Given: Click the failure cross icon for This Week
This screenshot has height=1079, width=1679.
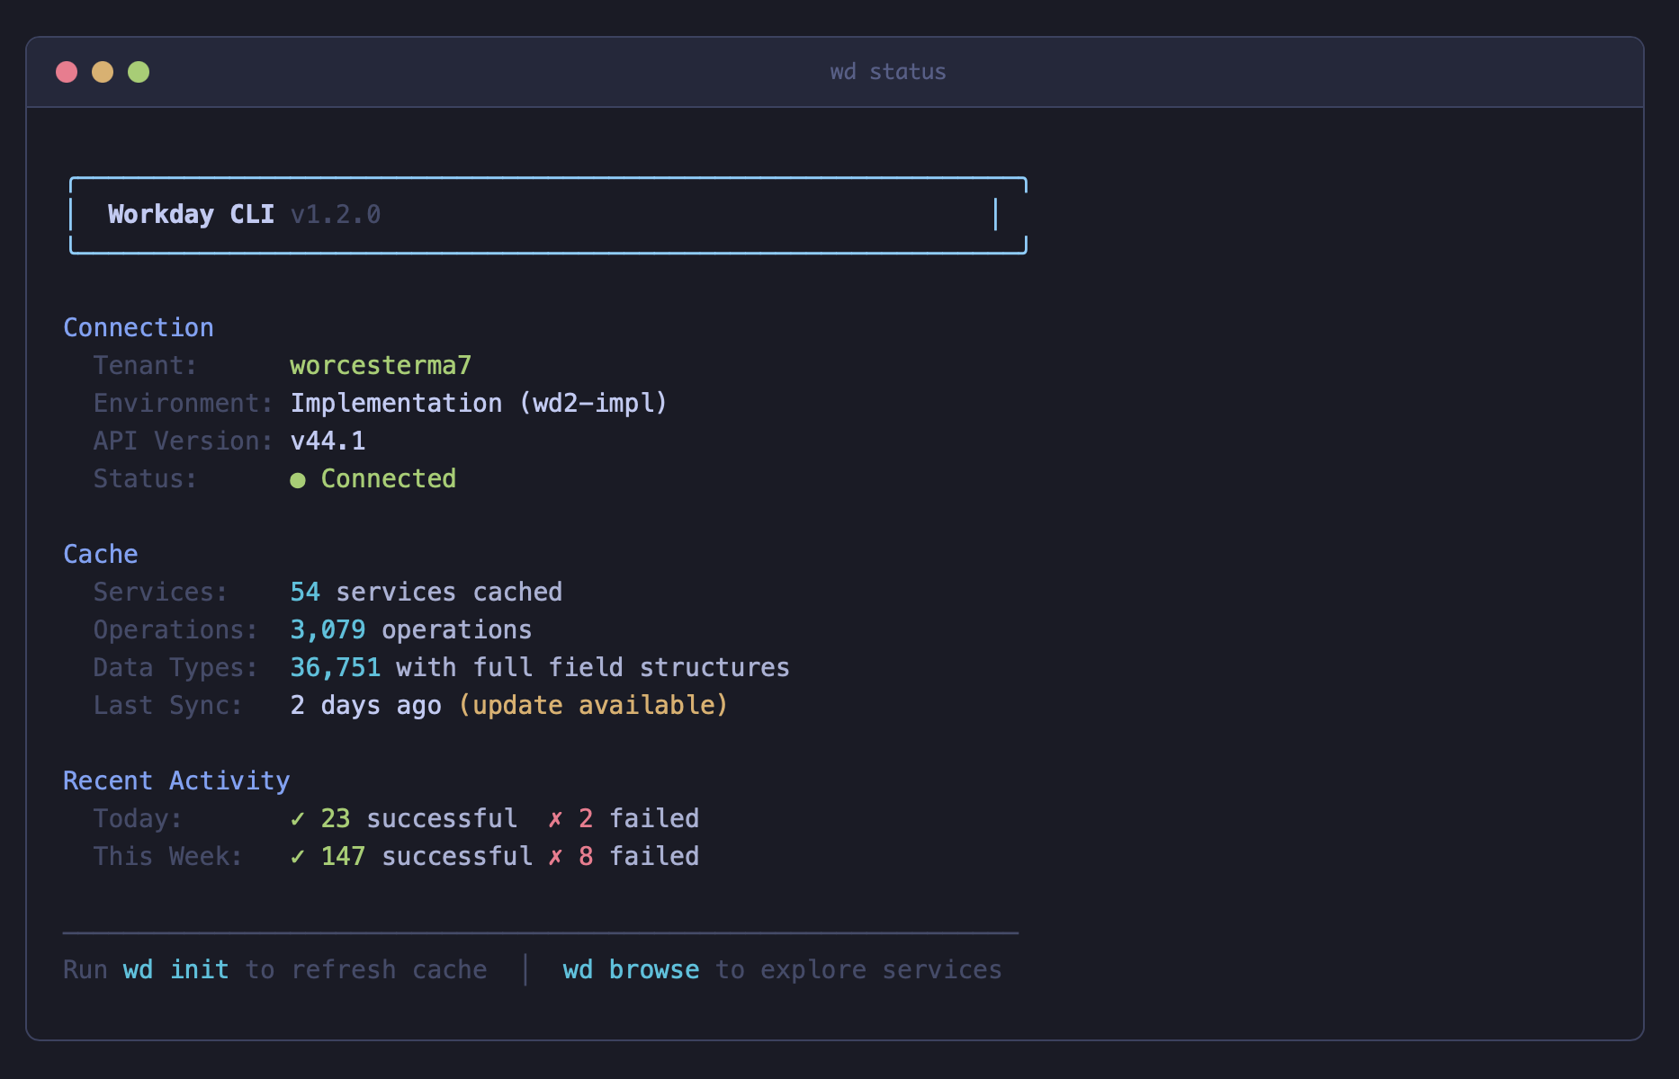Looking at the screenshot, I should pyautogui.click(x=555, y=856).
